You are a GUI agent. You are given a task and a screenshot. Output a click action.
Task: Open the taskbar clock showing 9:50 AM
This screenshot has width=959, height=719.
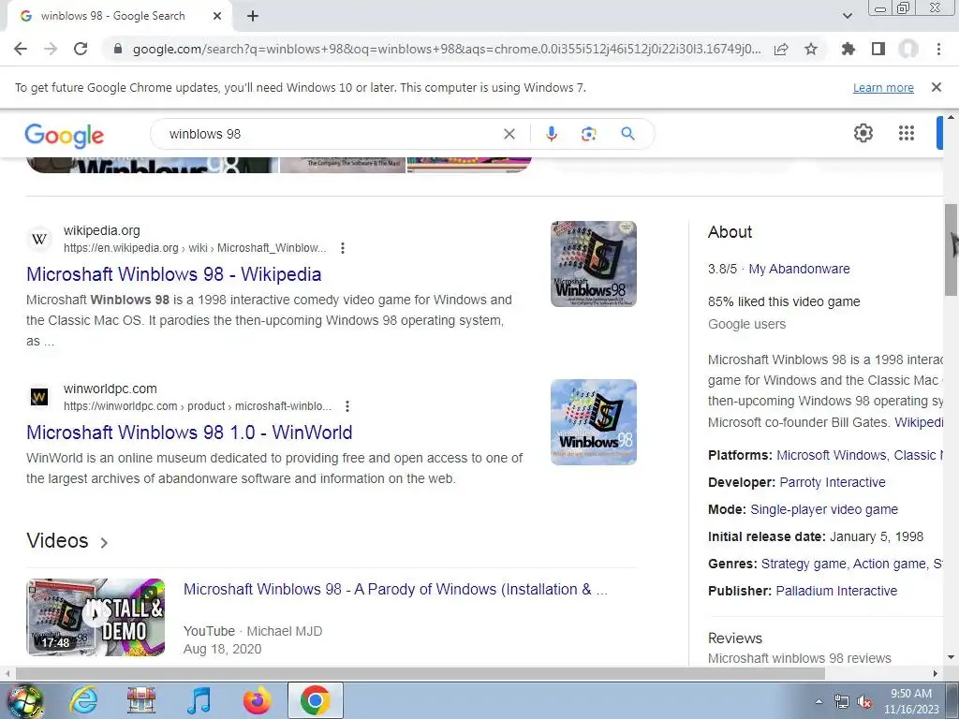click(910, 701)
